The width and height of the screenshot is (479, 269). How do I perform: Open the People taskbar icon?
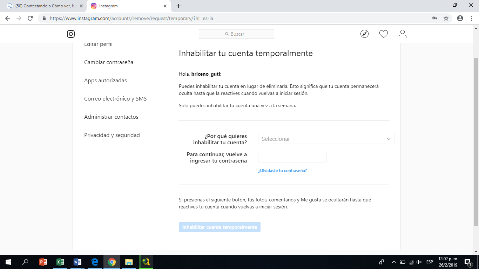pos(382,262)
